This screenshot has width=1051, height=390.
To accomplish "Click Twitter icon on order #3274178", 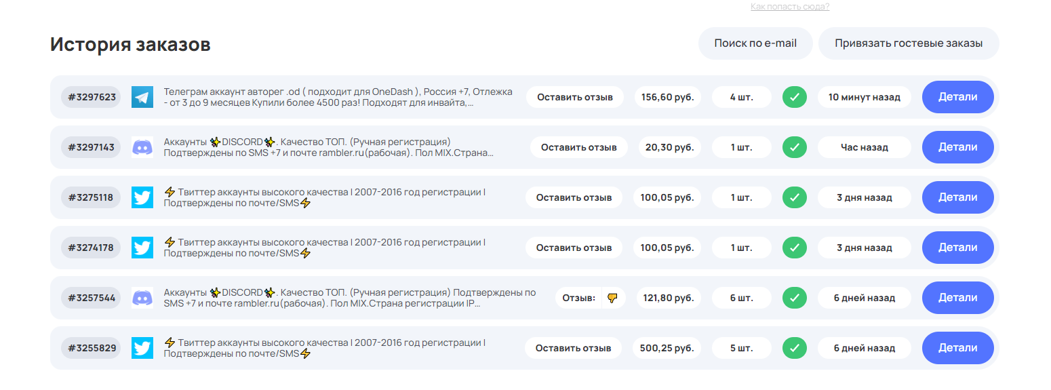I will click(142, 248).
